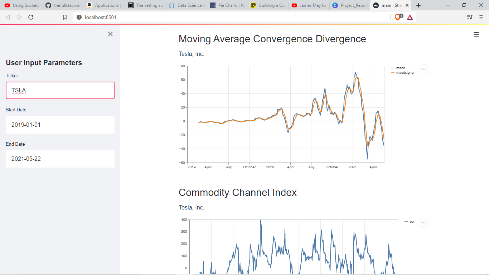The height and width of the screenshot is (275, 489).
Task: Minimize the browser window
Action: point(448,5)
